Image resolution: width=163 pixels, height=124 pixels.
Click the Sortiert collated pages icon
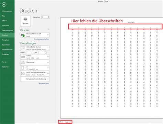pyautogui.click(x=23, y=57)
